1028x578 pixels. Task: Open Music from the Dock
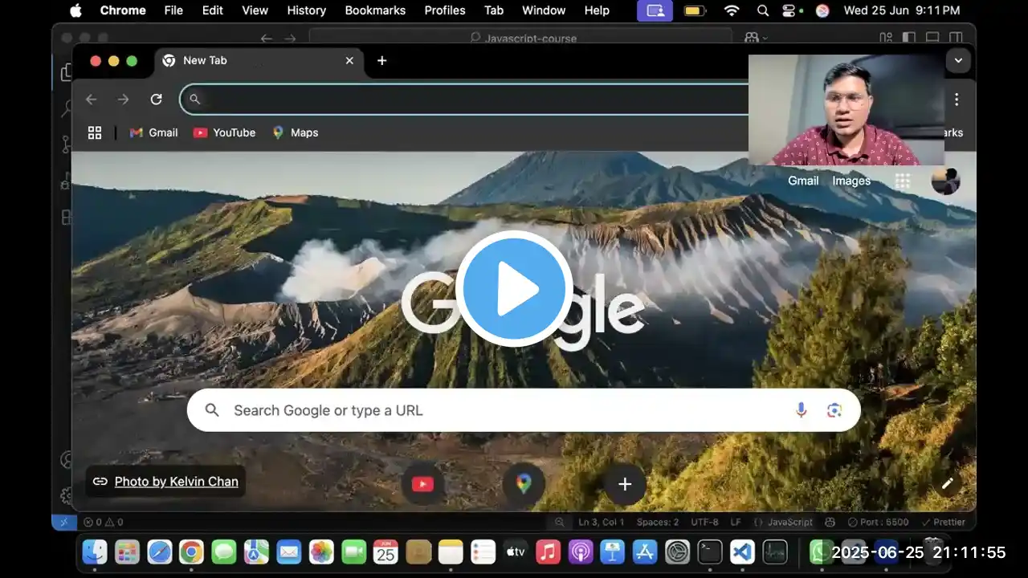tap(548, 552)
